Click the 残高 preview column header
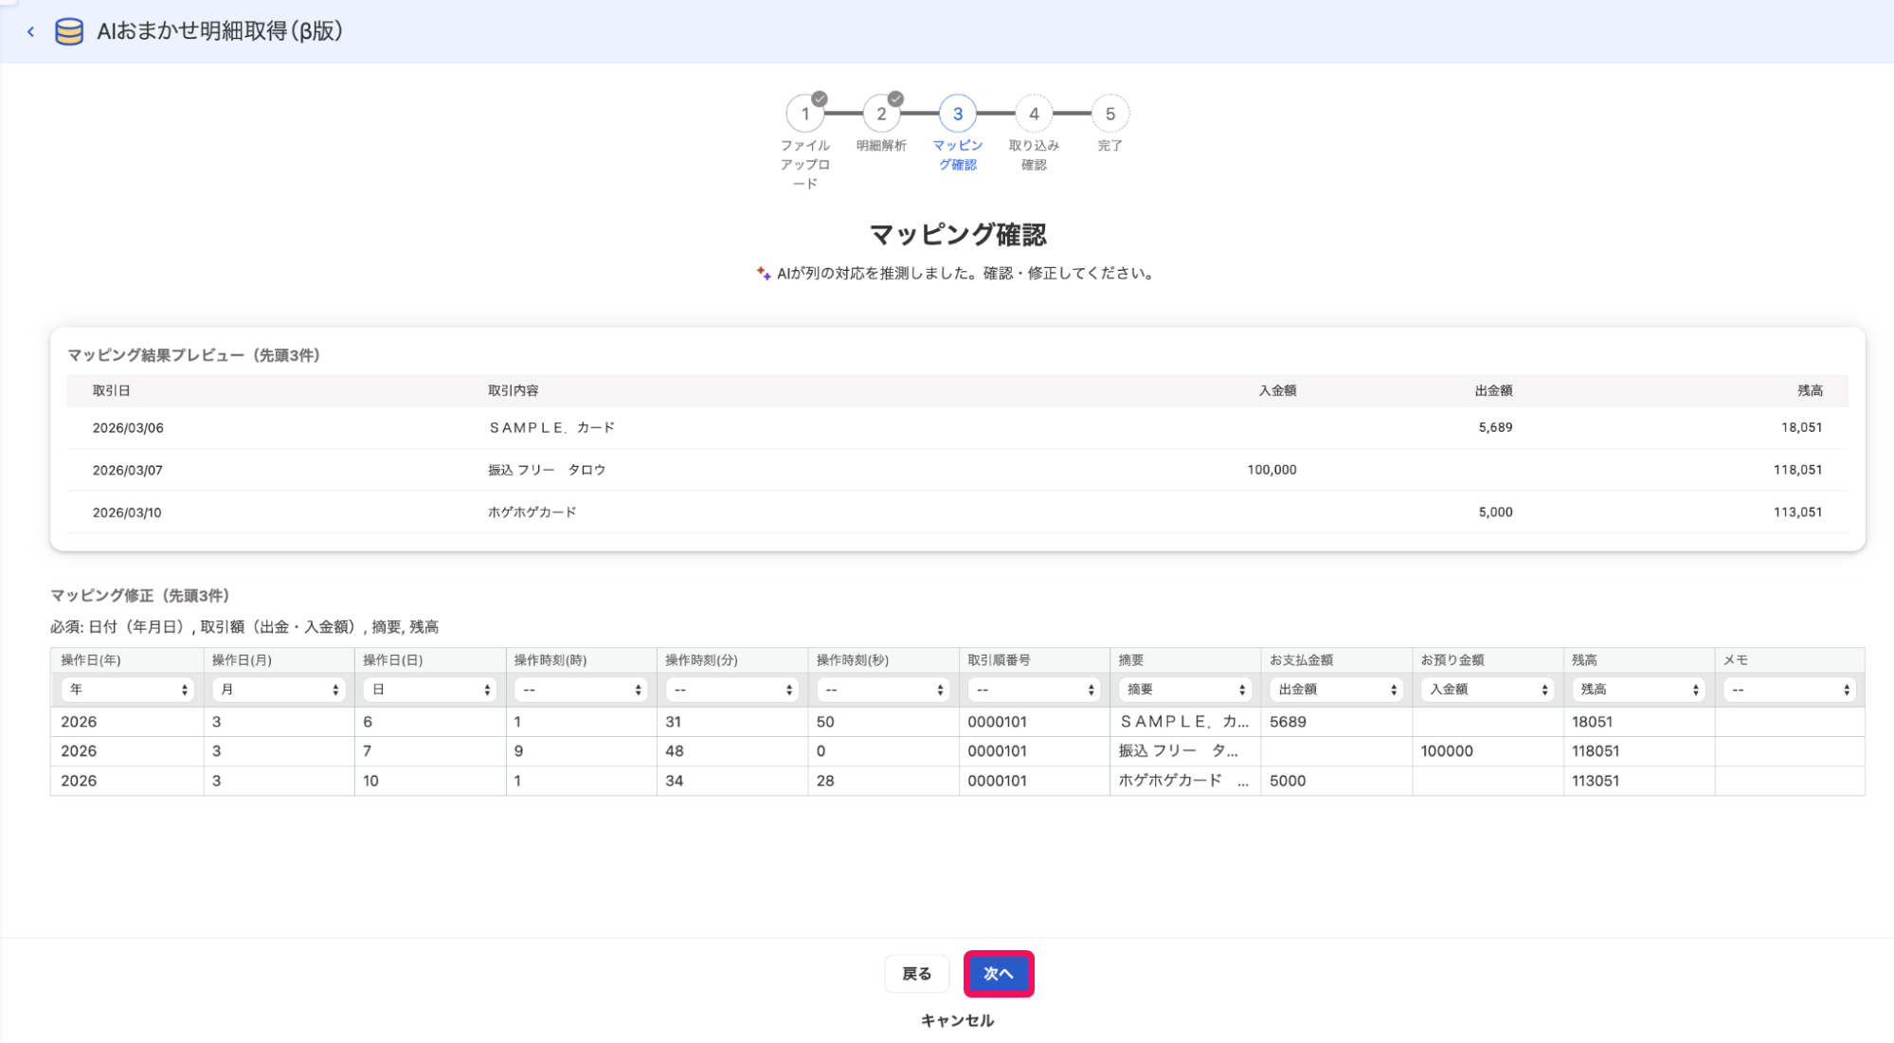The image size is (1894, 1043). pyautogui.click(x=1811, y=390)
